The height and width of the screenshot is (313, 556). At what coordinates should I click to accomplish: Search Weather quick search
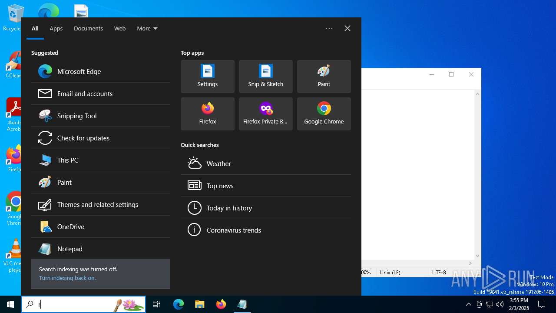pyautogui.click(x=266, y=163)
